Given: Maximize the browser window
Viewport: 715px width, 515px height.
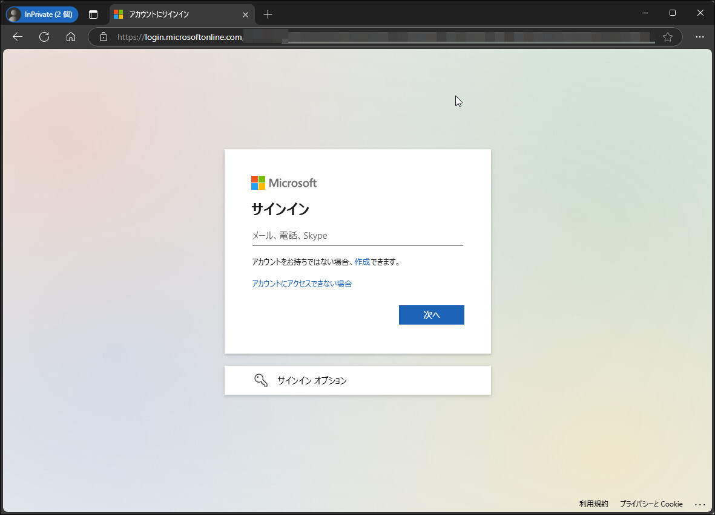Looking at the screenshot, I should point(672,13).
